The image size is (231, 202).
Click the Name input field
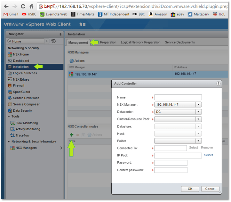pyautogui.click(x=178, y=97)
